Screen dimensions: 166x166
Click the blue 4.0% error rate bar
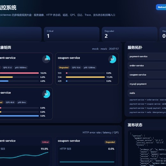click(x=4, y=81)
